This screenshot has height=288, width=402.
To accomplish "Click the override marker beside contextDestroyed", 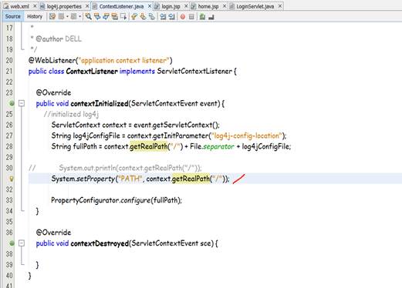I will (12, 243).
